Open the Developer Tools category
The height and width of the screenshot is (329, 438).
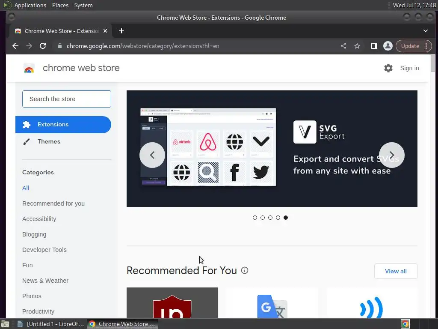[x=44, y=250]
